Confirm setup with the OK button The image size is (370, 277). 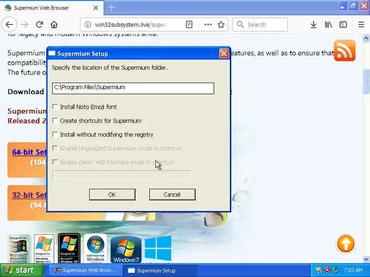point(112,194)
